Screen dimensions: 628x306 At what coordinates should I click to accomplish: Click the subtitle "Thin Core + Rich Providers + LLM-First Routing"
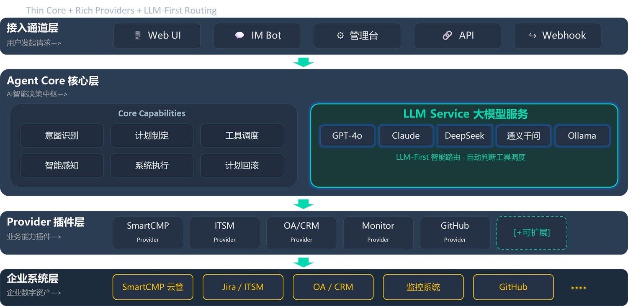pos(121,10)
